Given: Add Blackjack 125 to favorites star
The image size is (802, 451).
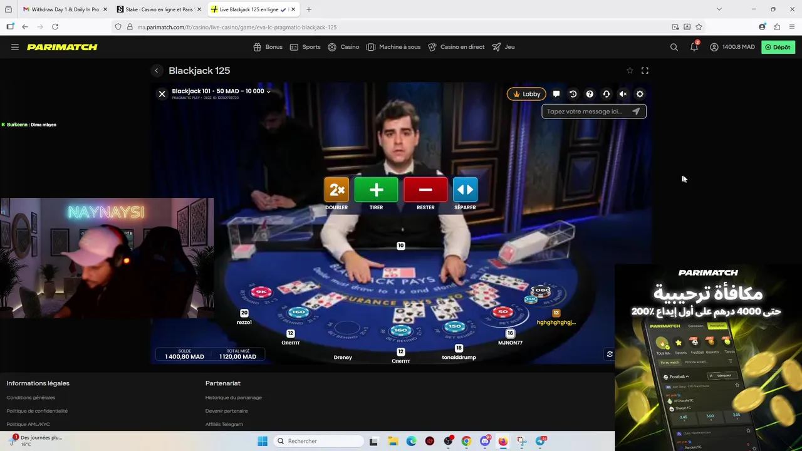Looking at the screenshot, I should click(630, 71).
